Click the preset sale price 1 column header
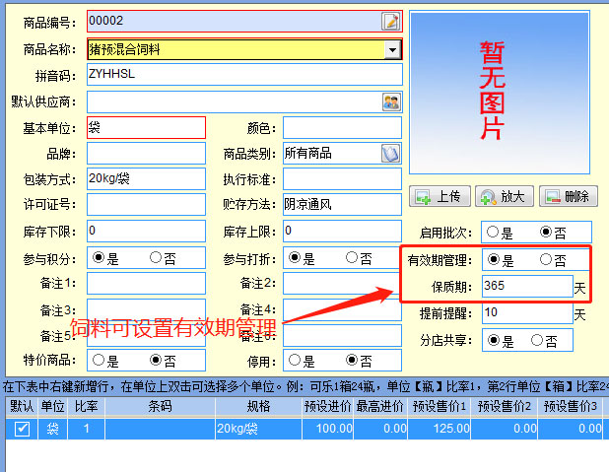Viewport: 609px width, 472px height. coord(440,406)
